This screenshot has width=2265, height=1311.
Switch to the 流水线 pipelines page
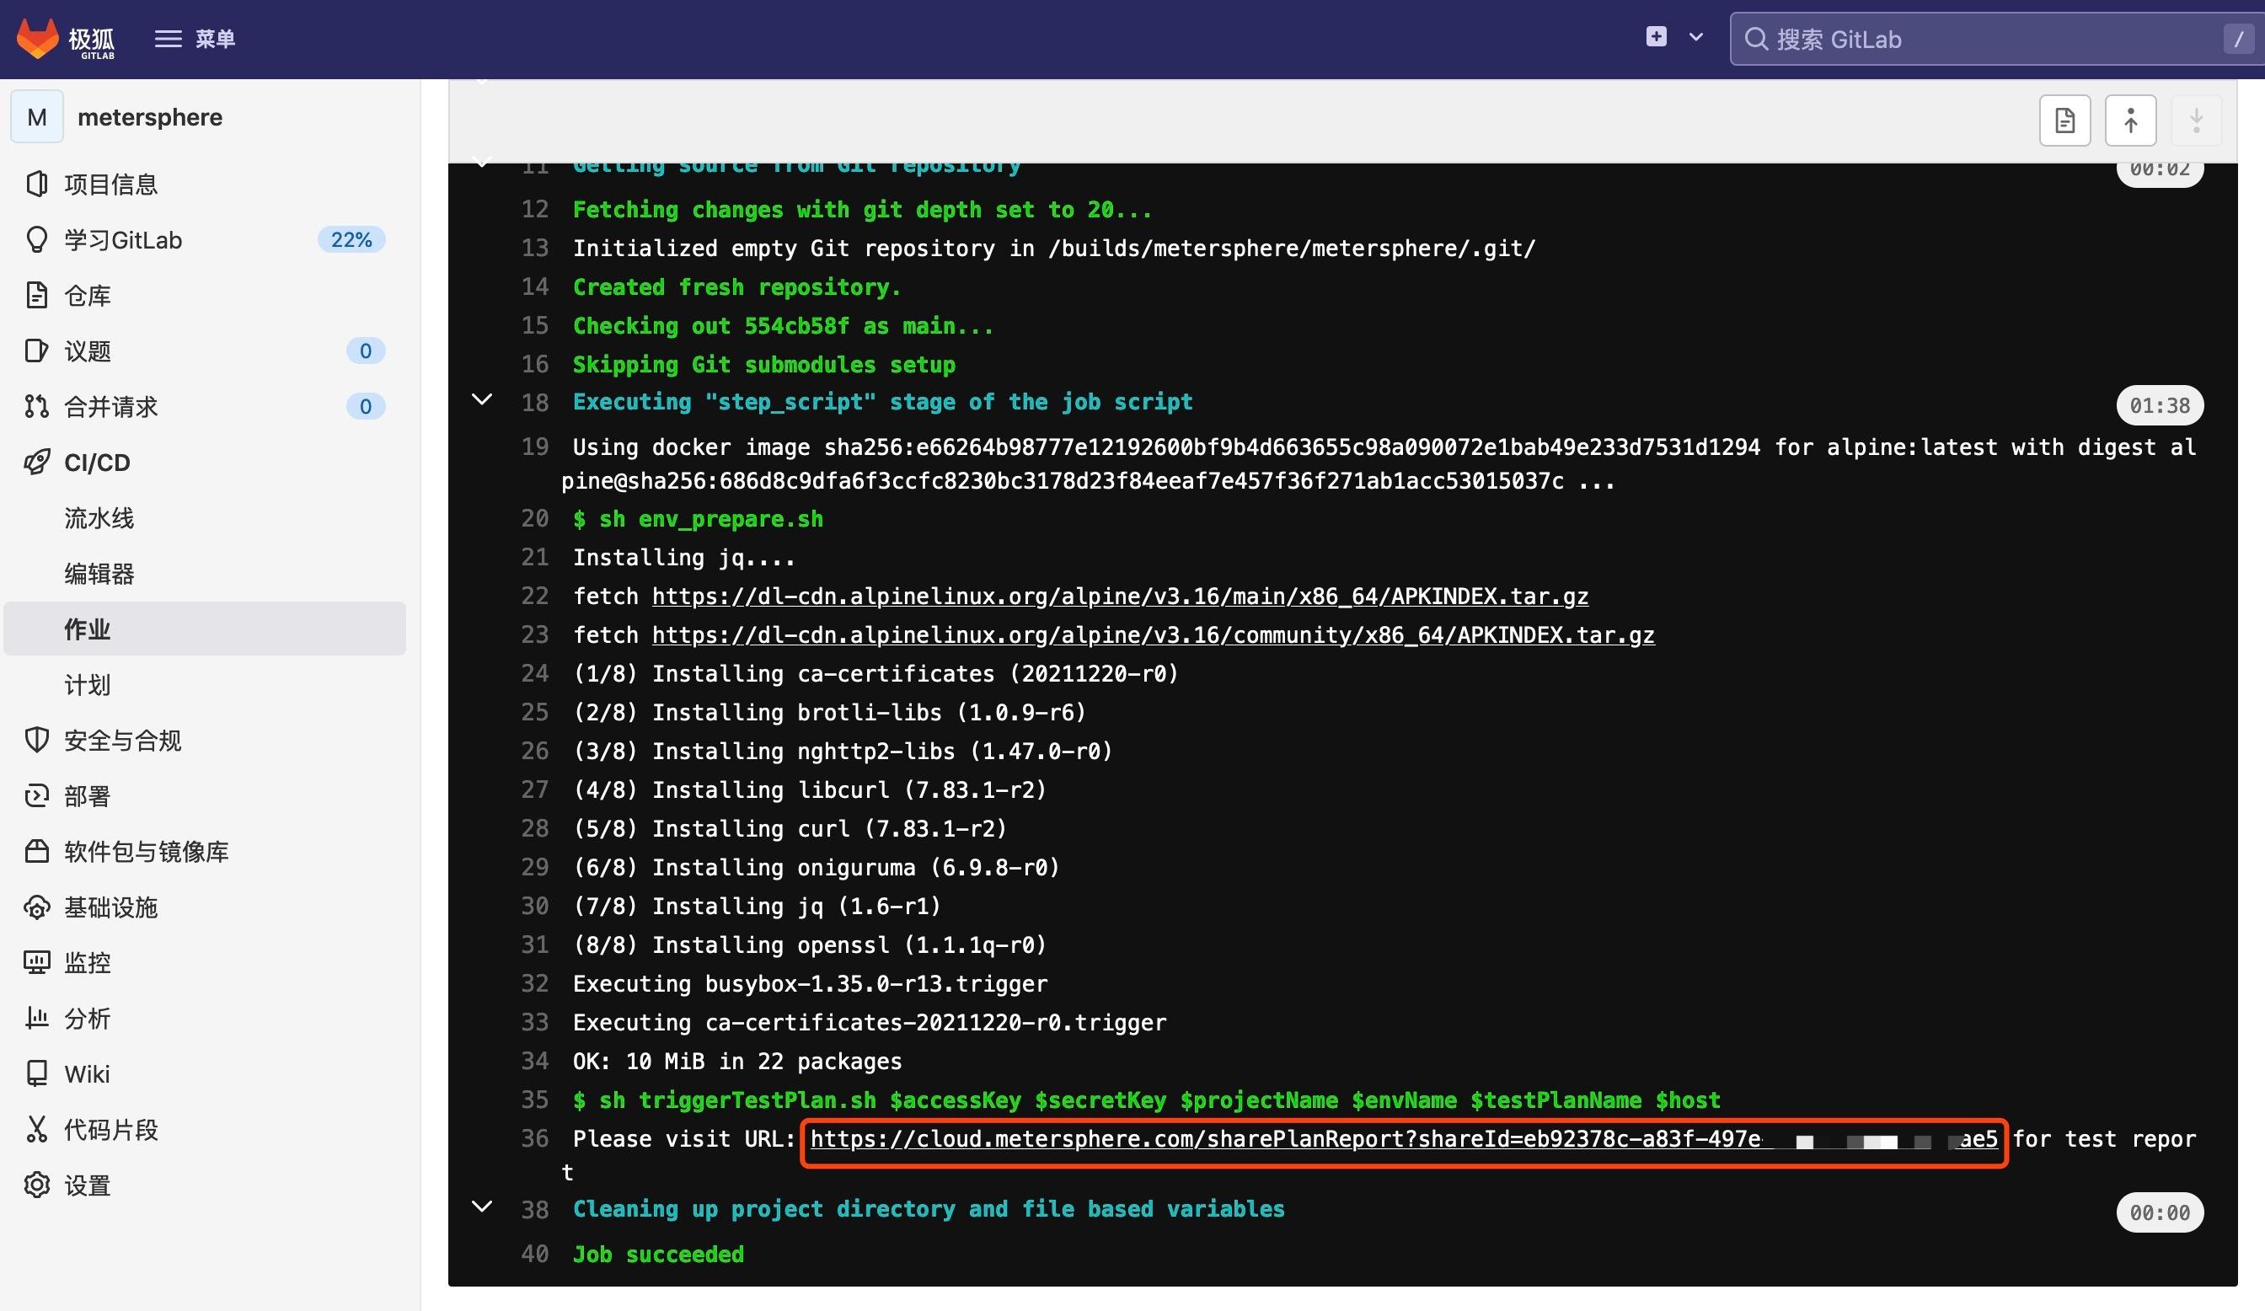[99, 517]
